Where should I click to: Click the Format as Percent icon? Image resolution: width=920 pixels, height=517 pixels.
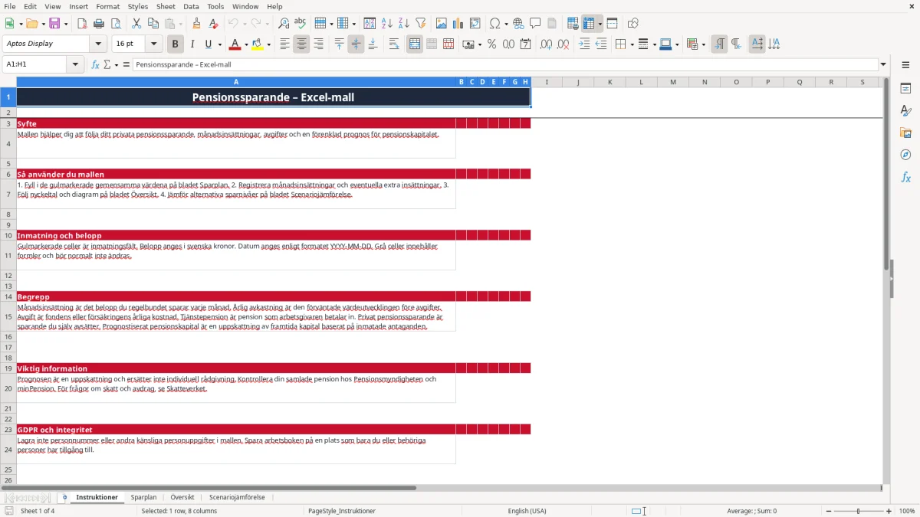491,44
